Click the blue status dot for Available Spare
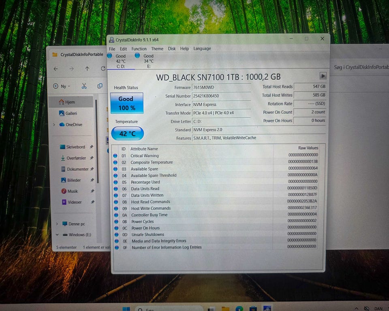 [115, 169]
